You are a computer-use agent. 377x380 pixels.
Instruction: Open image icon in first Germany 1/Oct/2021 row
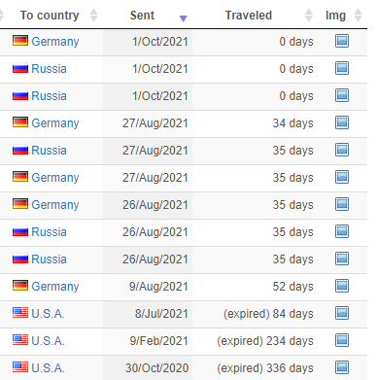pyautogui.click(x=342, y=41)
